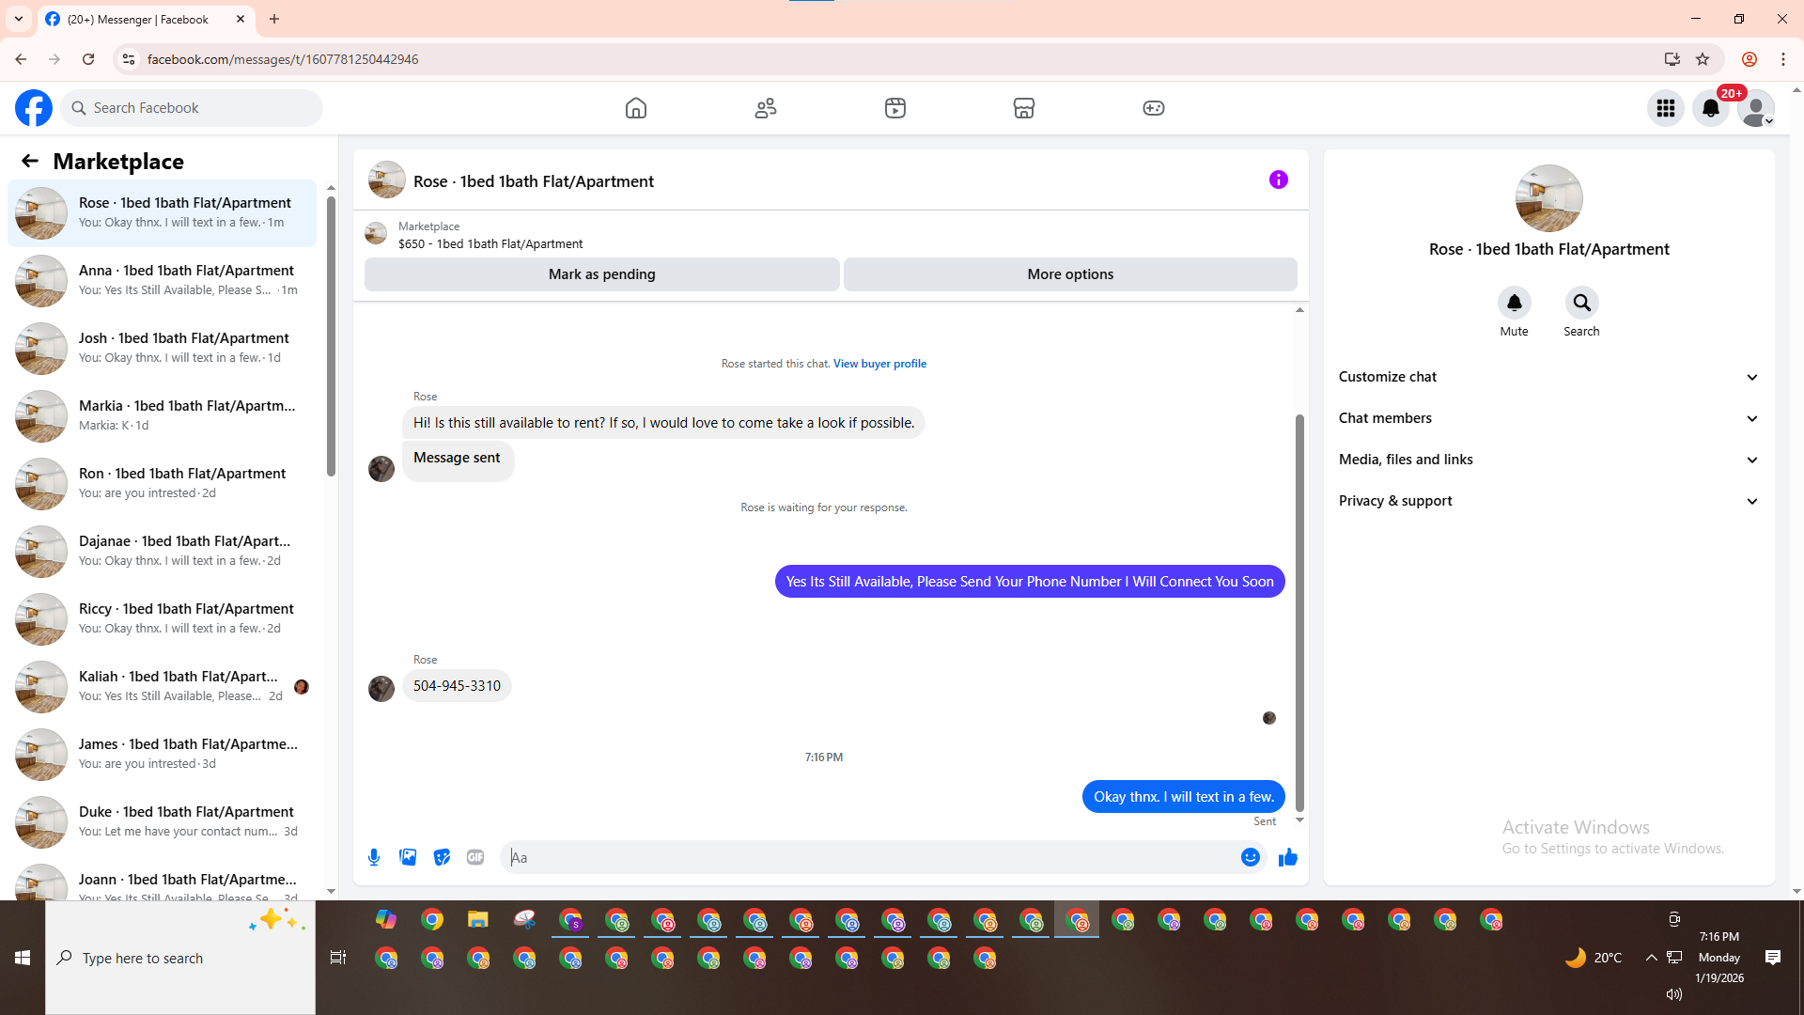Mute this conversation with Rose
Viewport: 1804px width, 1015px height.
click(x=1514, y=303)
